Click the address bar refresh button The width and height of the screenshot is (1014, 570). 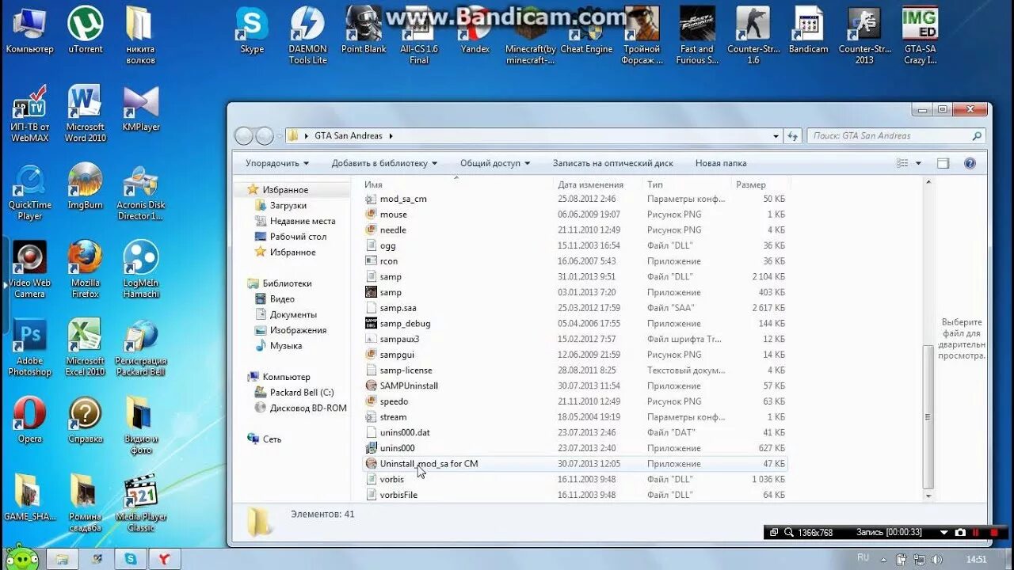793,136
